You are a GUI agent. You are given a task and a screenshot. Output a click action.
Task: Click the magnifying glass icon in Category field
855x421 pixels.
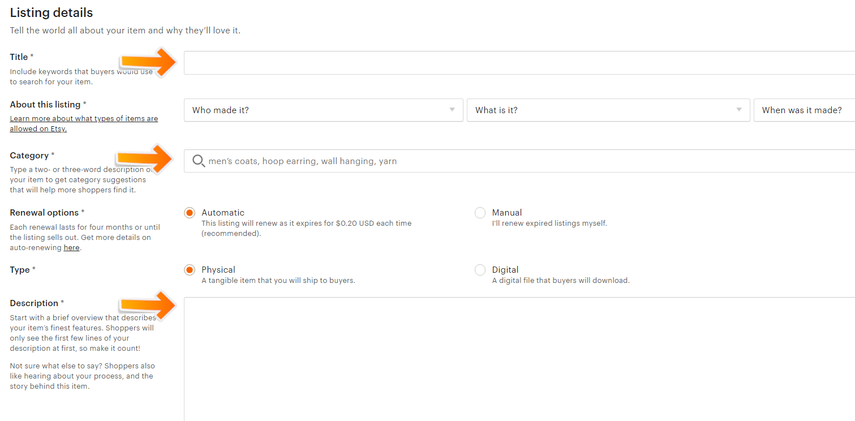[199, 161]
